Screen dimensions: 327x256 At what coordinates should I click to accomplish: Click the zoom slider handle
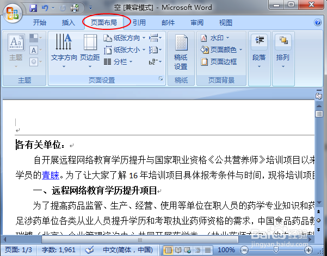tap(276, 249)
